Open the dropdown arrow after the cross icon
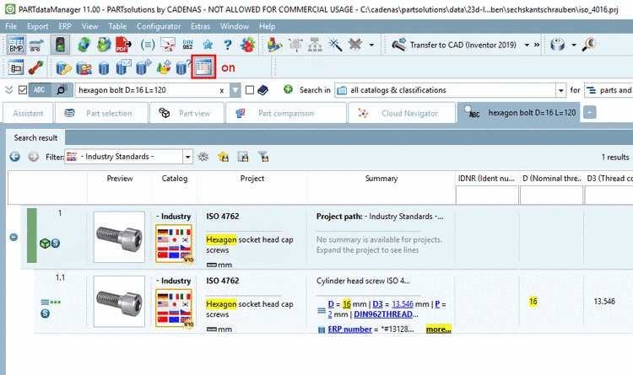The image size is (633, 375). pyautogui.click(x=371, y=45)
